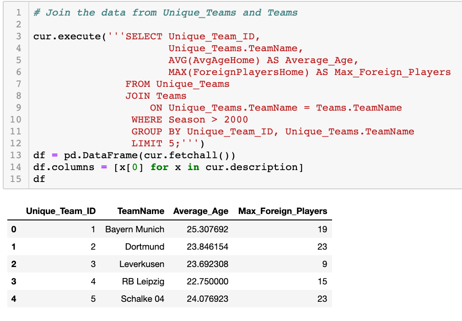Click row index 4 in the dataframe
The width and height of the screenshot is (462, 321).
[x=14, y=299]
